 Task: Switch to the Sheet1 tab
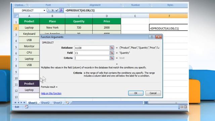pyautogui.click(x=33, y=103)
